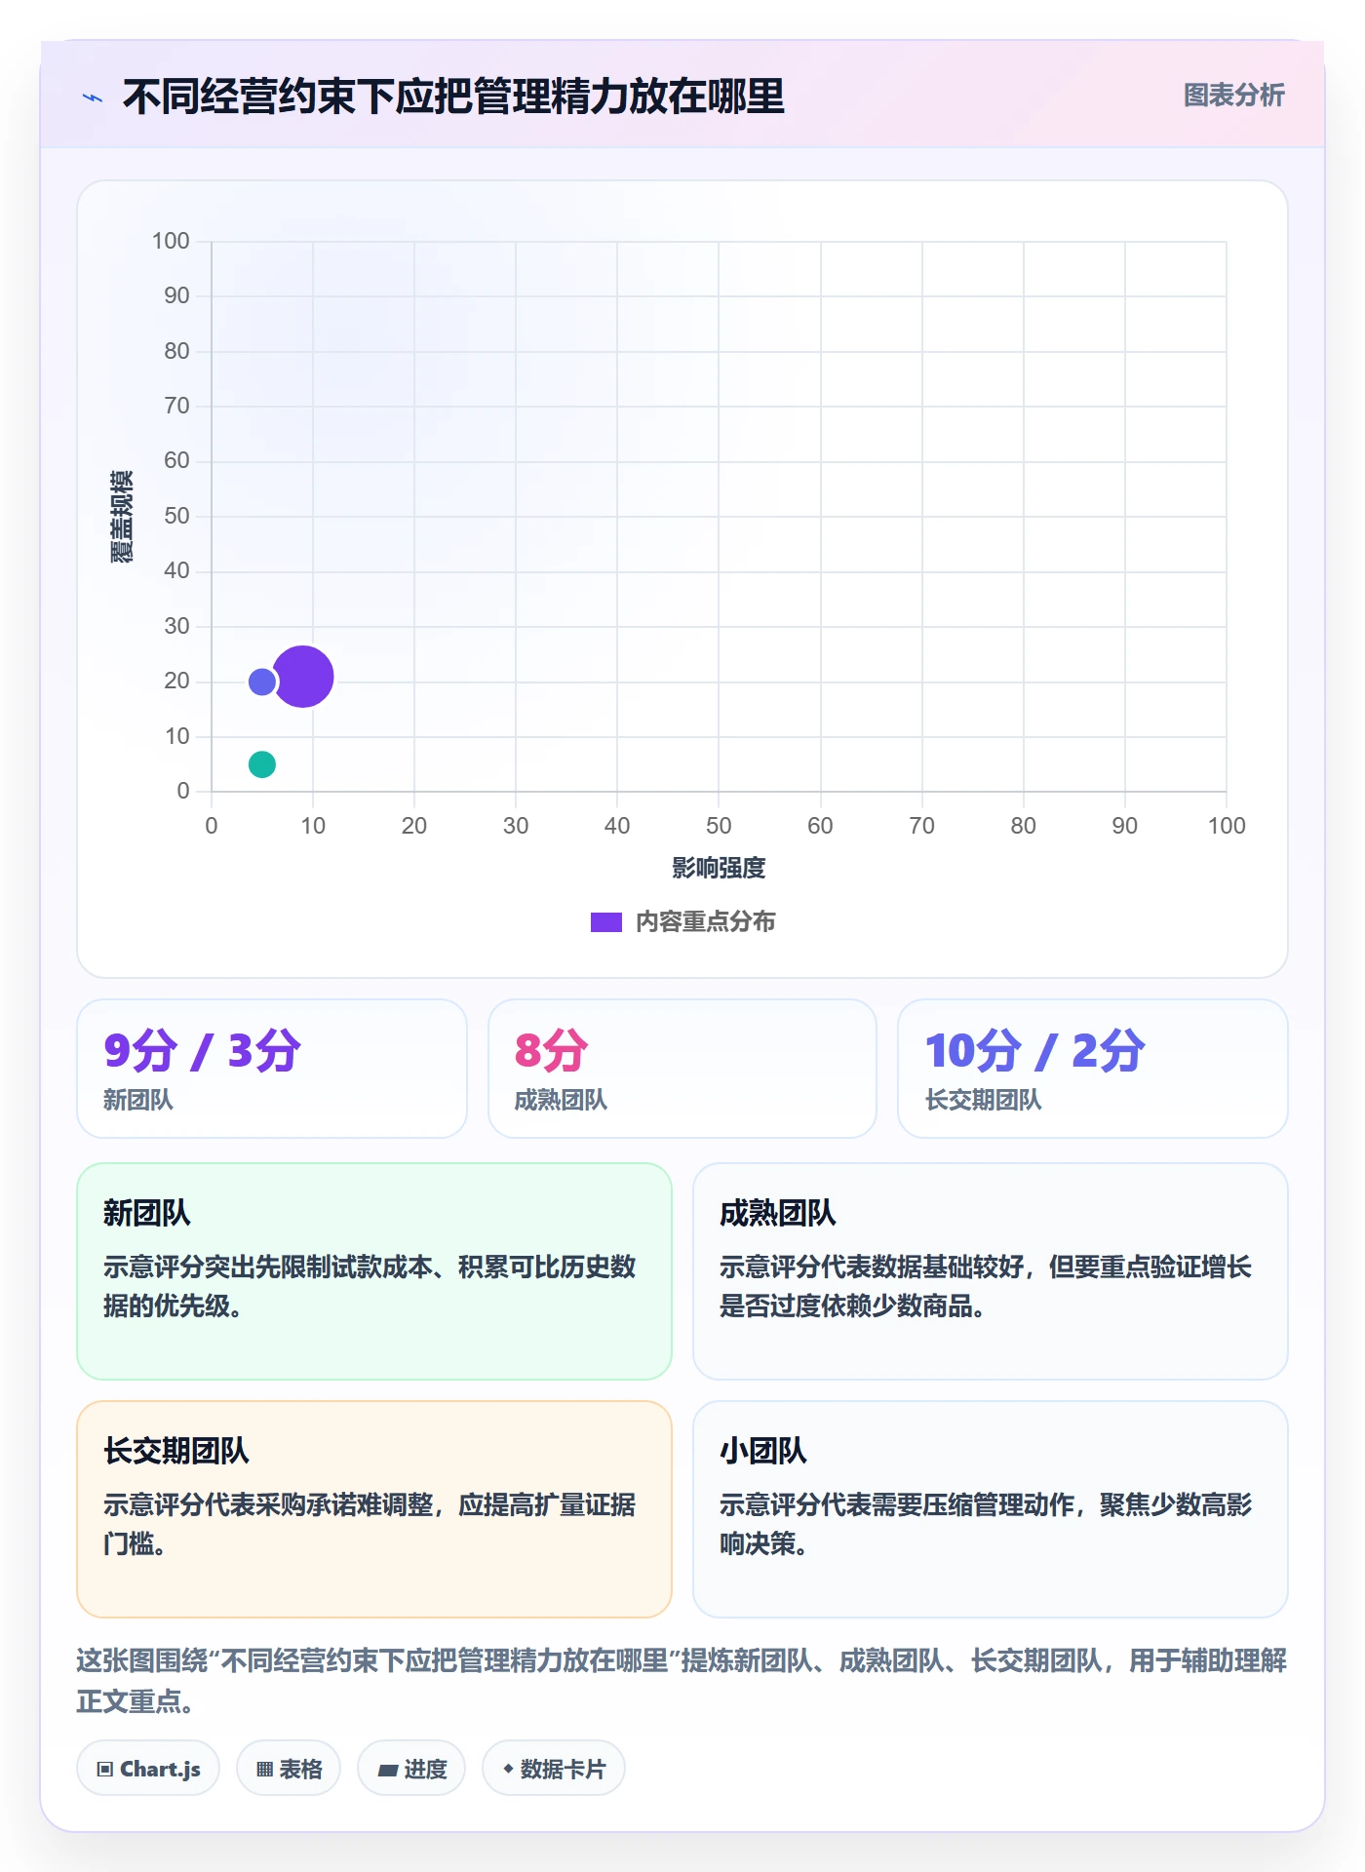The image size is (1365, 1872).
Task: Open the 9分 / 3分 新团队 stat card
Action: [x=272, y=1069]
